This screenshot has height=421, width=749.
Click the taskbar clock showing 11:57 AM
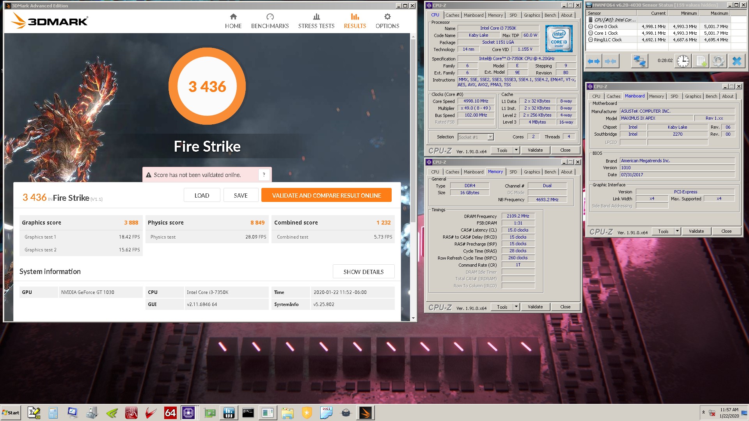point(729,410)
